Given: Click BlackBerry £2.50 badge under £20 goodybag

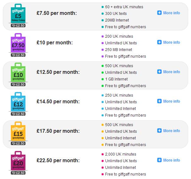Looking at the screenshot, I should [18, 173].
